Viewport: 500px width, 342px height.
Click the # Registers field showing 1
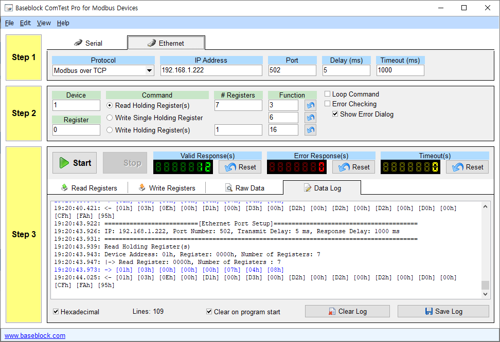[239, 130]
